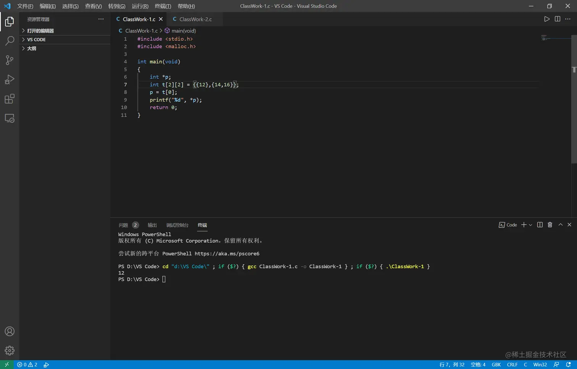Open the Source Control view
The image size is (577, 369).
[x=10, y=60]
